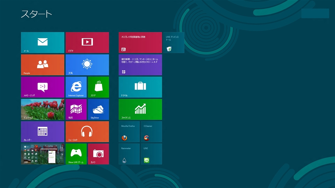Open the Mail tile

coord(43,42)
